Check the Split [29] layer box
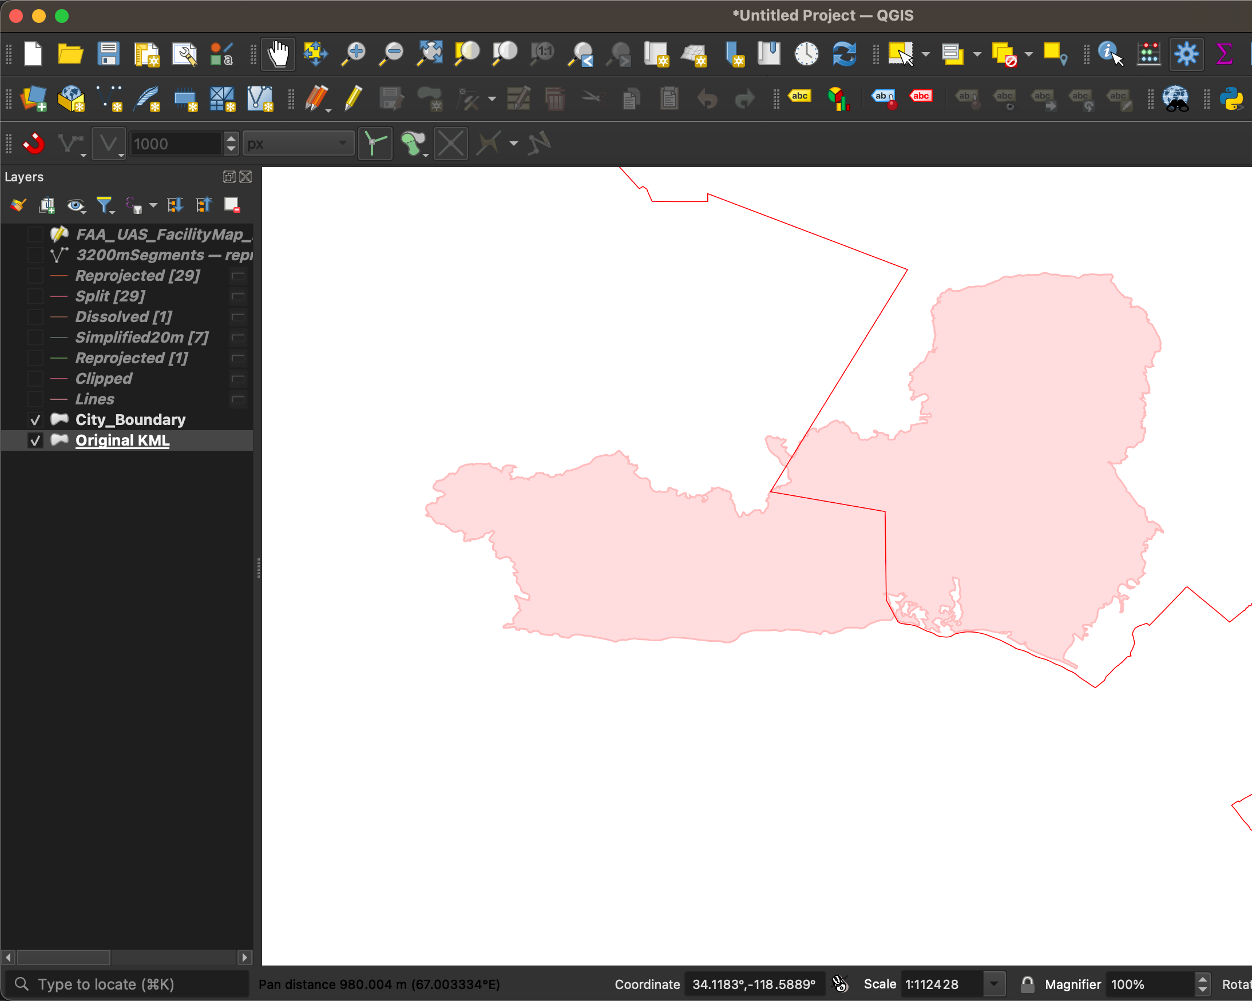 (35, 297)
